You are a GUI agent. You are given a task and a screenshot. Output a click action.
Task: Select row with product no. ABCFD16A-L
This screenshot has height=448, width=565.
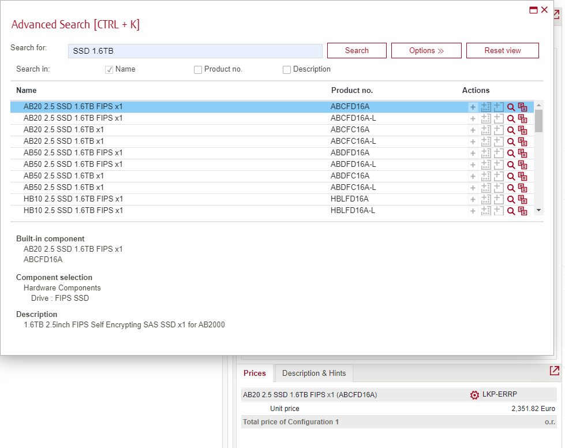[272, 118]
